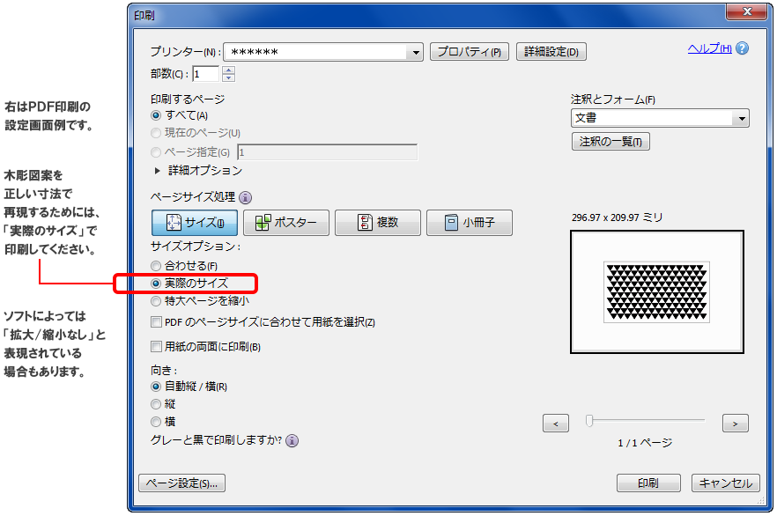Click info icon beside グレーと黒で印刷しますか
777x516 pixels.
coord(292,440)
